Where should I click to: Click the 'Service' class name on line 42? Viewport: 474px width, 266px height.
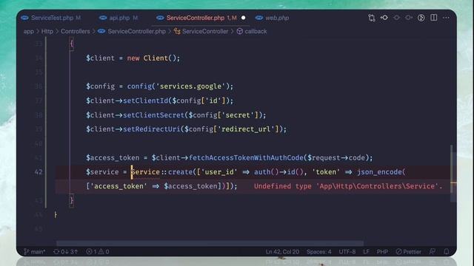[145, 172]
